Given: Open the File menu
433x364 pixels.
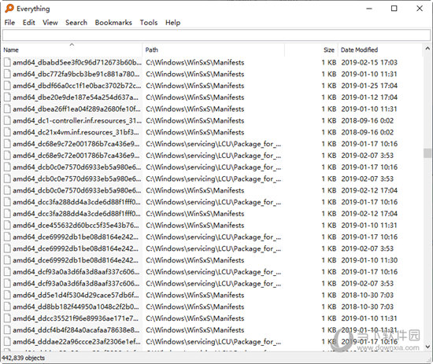Looking at the screenshot, I should [9, 23].
